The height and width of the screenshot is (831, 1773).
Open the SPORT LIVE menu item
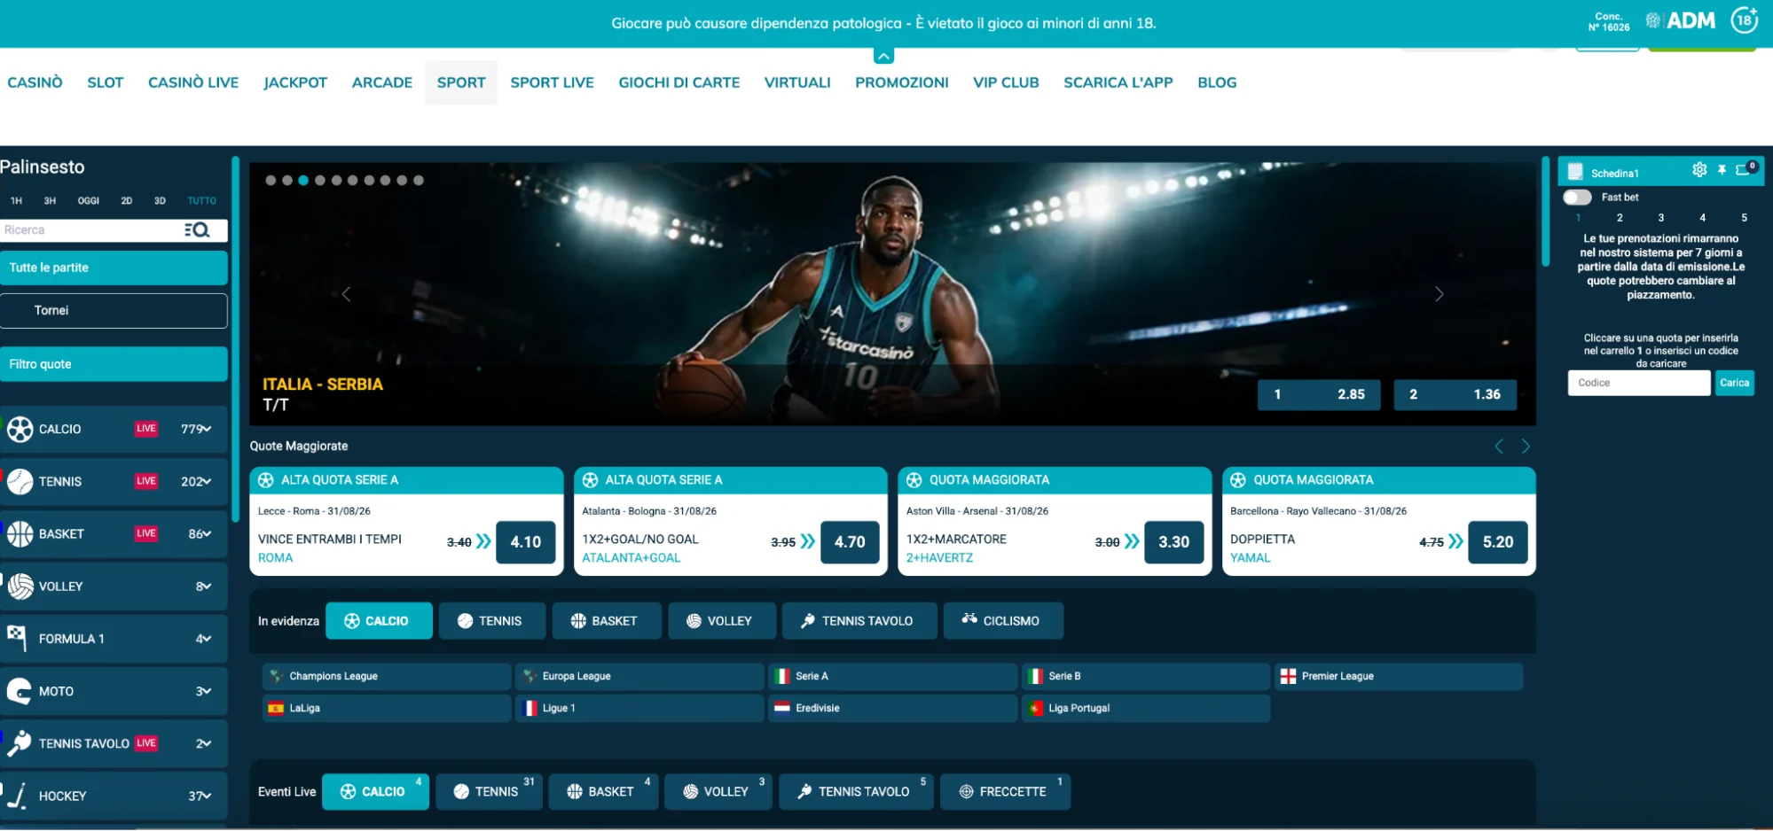pos(552,82)
